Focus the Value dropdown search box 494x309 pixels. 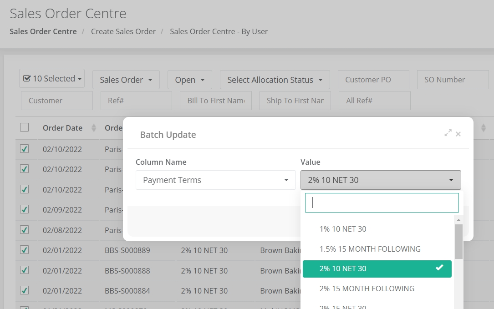(382, 203)
